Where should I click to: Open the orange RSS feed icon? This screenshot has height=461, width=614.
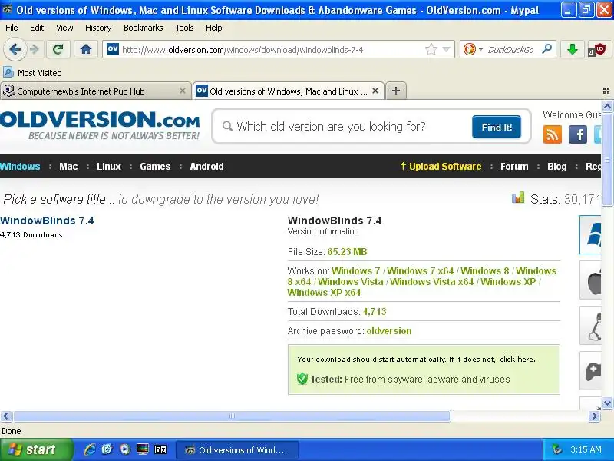coord(553,134)
